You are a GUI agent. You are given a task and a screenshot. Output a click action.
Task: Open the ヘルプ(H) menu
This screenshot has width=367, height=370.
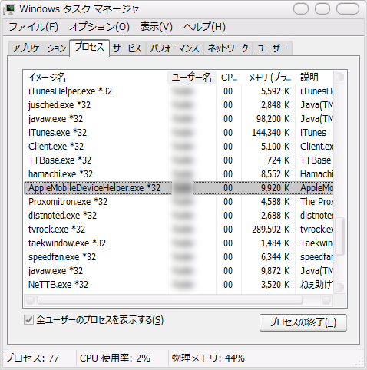coord(204,27)
